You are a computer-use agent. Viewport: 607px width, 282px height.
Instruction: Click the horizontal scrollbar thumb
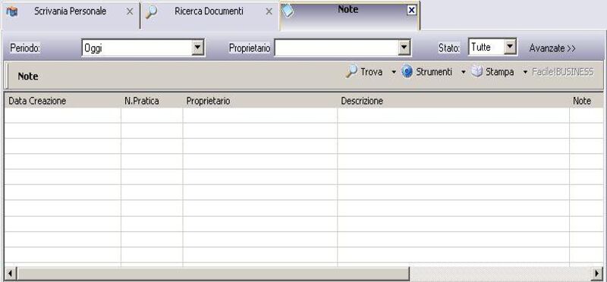pos(212,274)
